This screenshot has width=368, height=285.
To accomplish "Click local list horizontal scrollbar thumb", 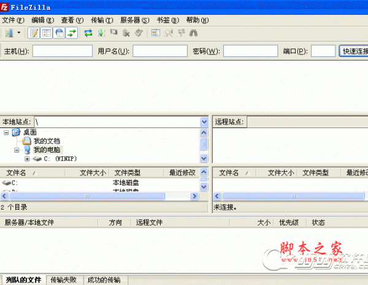I will (87, 196).
